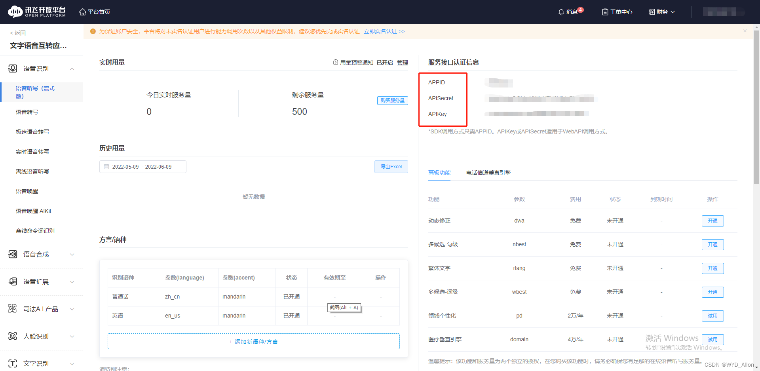760x371 pixels.
Task: Click the 语音合成 sidebar icon
Action: (x=13, y=254)
